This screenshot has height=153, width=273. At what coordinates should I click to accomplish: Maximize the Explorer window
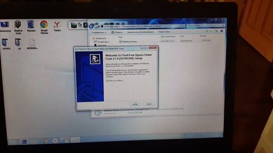point(216,20)
